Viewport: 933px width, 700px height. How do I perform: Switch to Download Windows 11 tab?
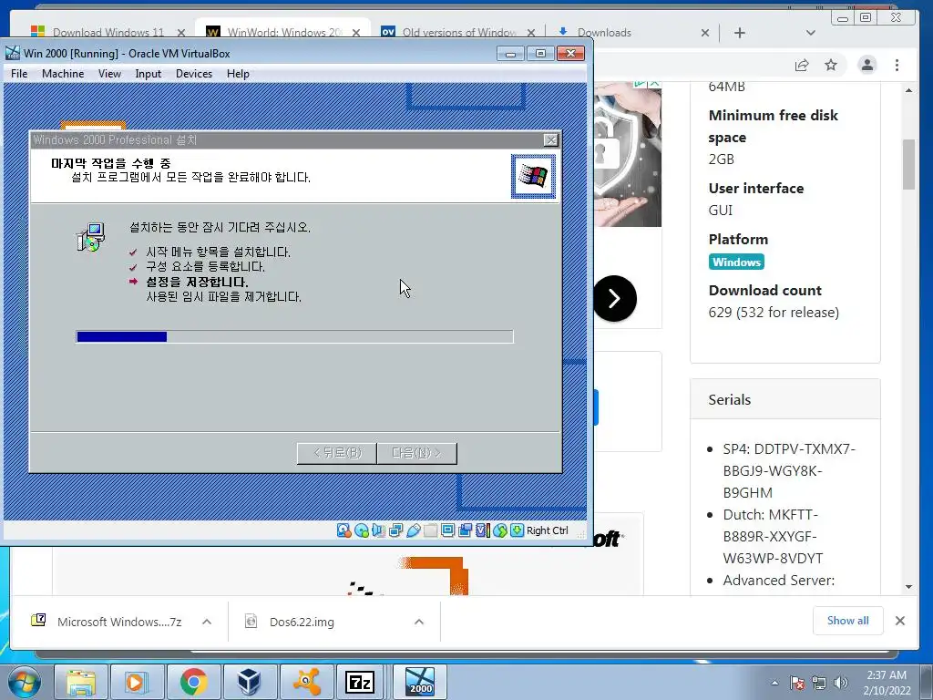point(108,32)
